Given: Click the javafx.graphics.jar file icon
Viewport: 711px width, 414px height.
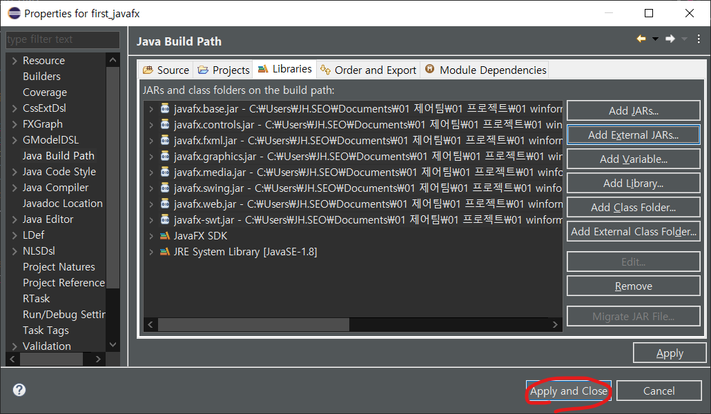Looking at the screenshot, I should (x=165, y=156).
